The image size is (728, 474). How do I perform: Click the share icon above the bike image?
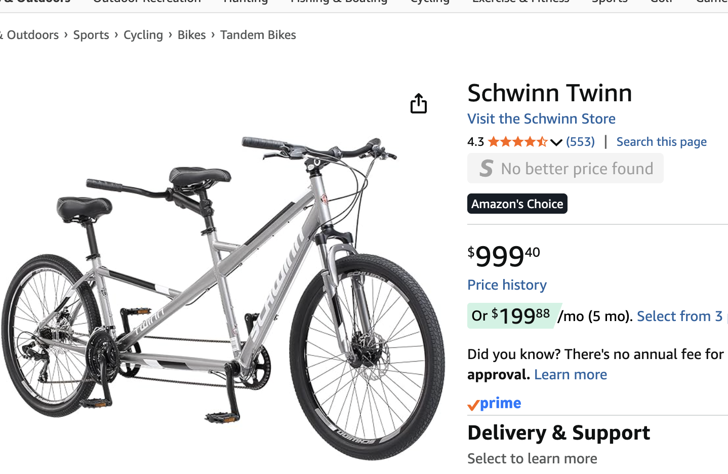(419, 104)
